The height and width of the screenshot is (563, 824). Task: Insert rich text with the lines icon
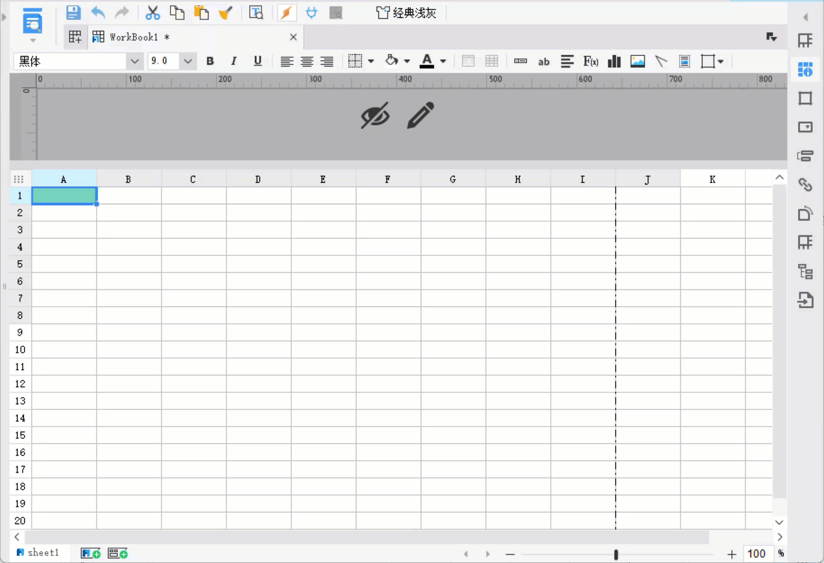(567, 61)
